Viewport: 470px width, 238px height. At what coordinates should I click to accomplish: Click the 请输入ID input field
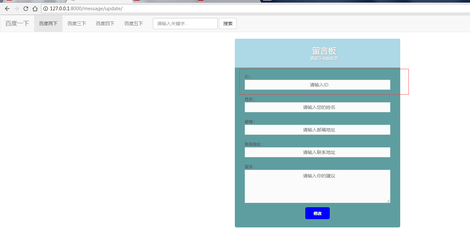pos(317,85)
